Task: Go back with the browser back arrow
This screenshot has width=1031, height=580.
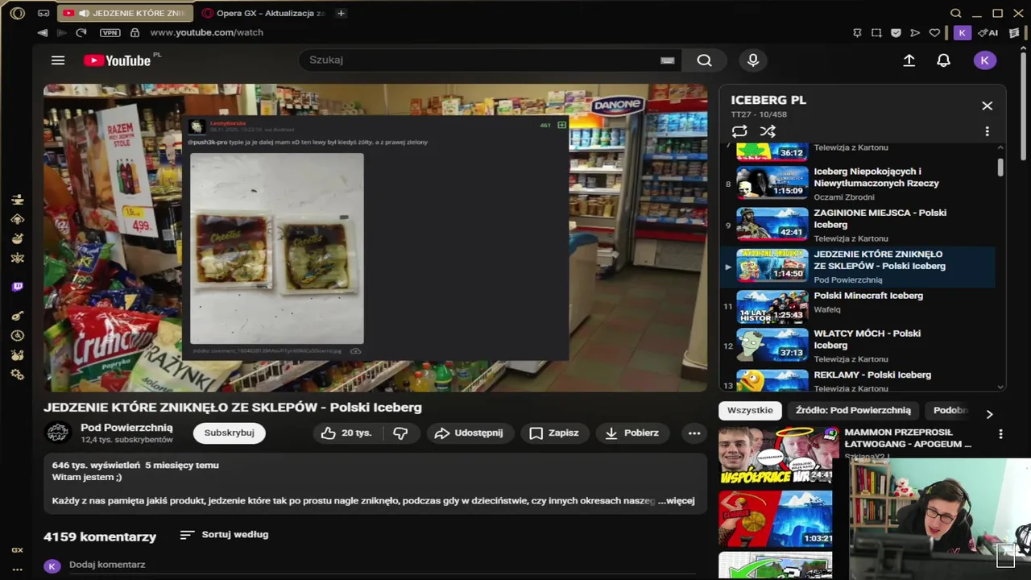Action: (x=42, y=33)
